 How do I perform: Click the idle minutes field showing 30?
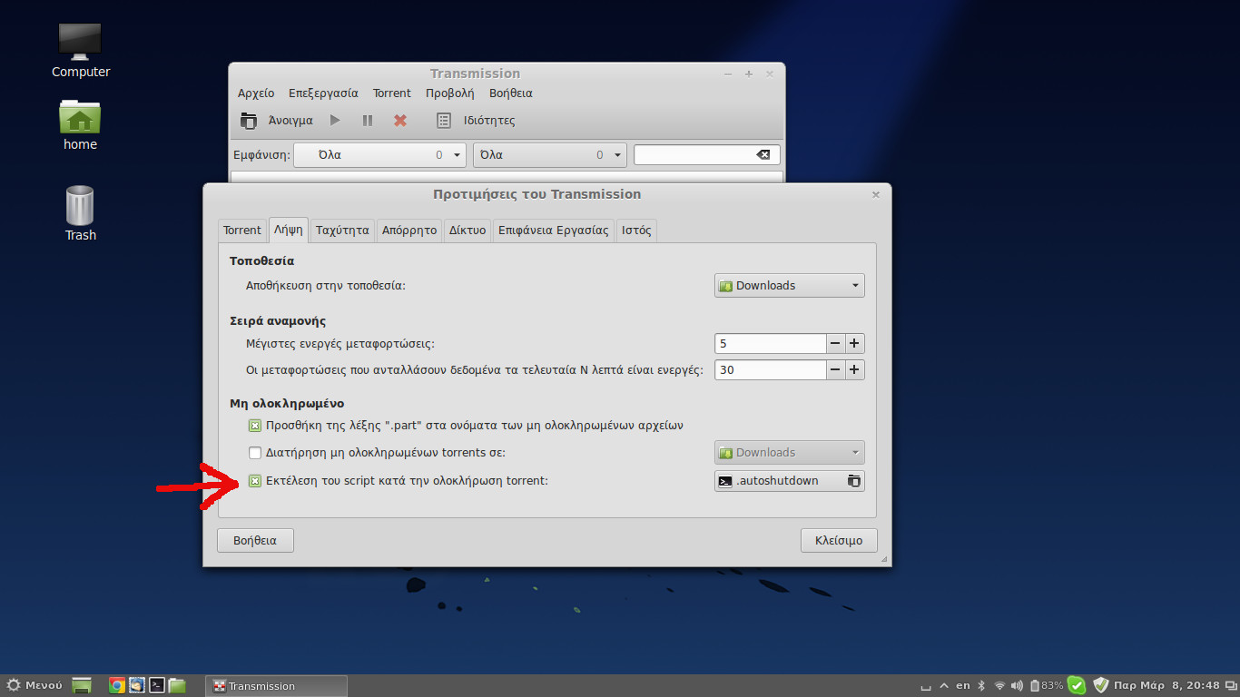(x=771, y=369)
